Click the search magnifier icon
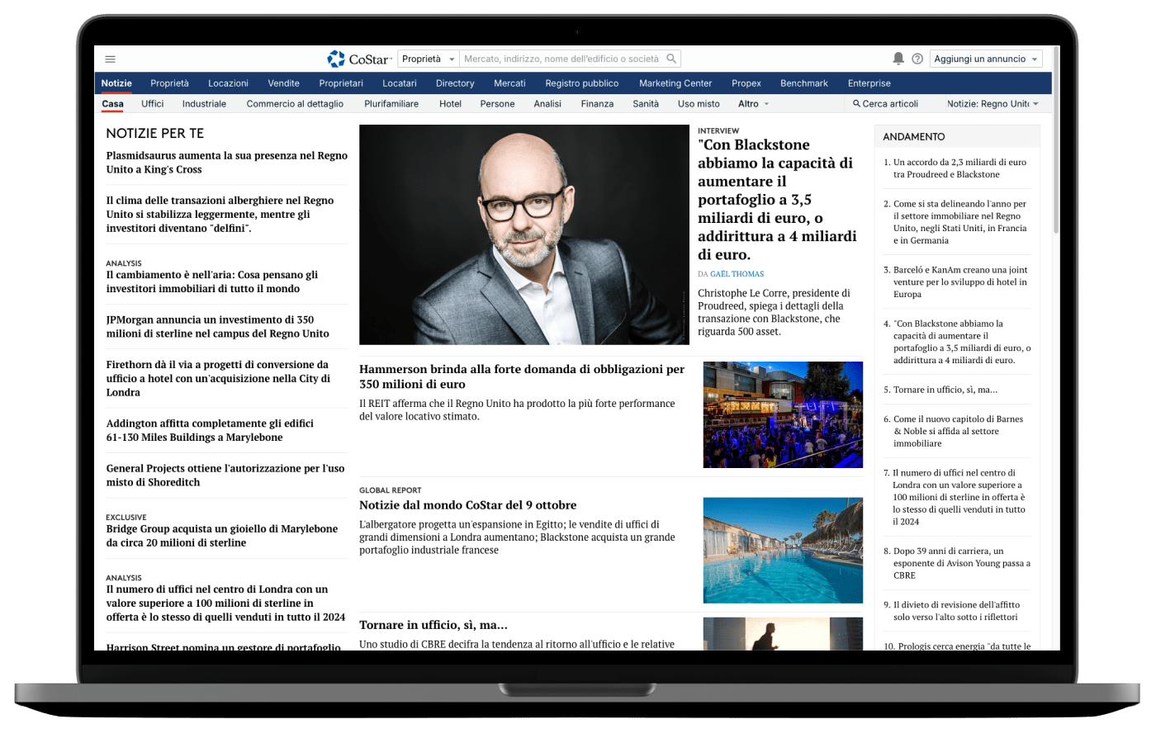Screen dimensions: 1156x738 click(x=671, y=59)
